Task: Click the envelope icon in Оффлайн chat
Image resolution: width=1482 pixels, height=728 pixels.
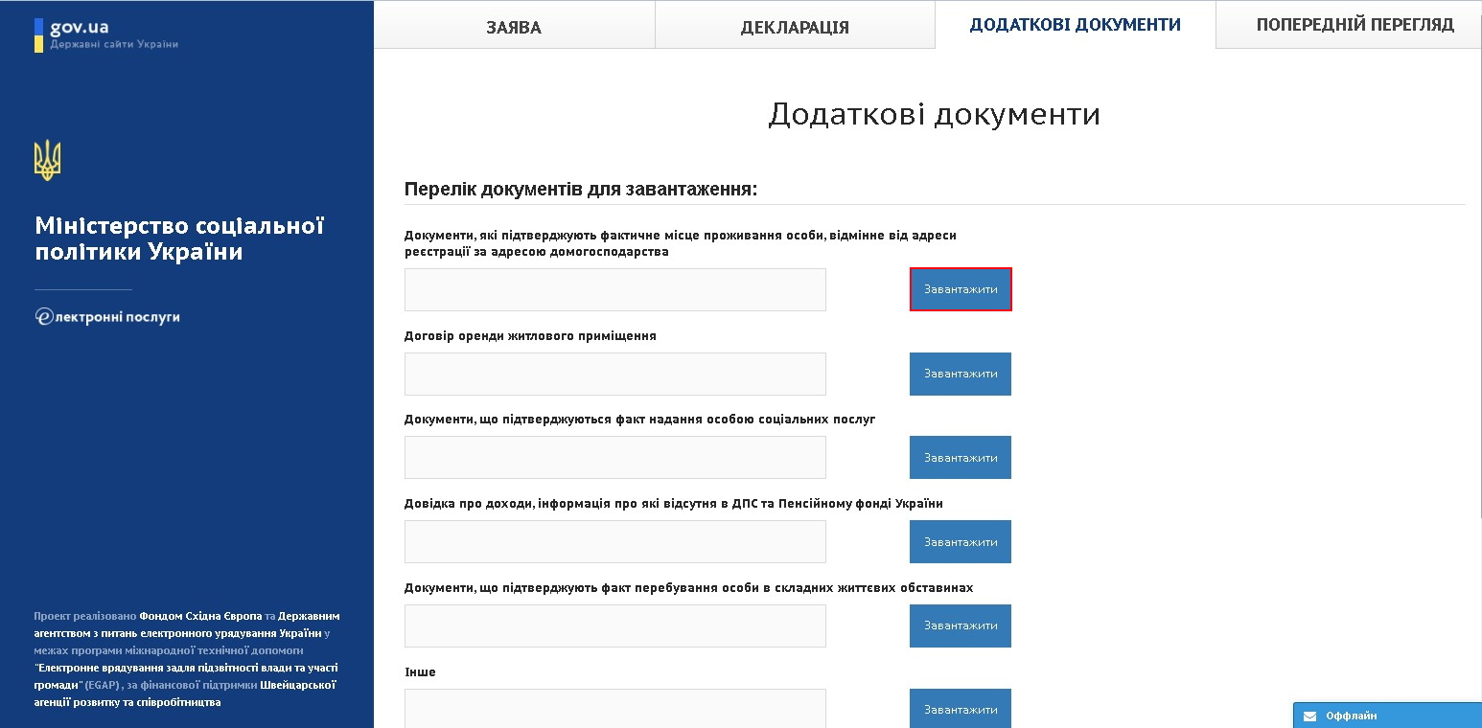Action: tap(1309, 716)
